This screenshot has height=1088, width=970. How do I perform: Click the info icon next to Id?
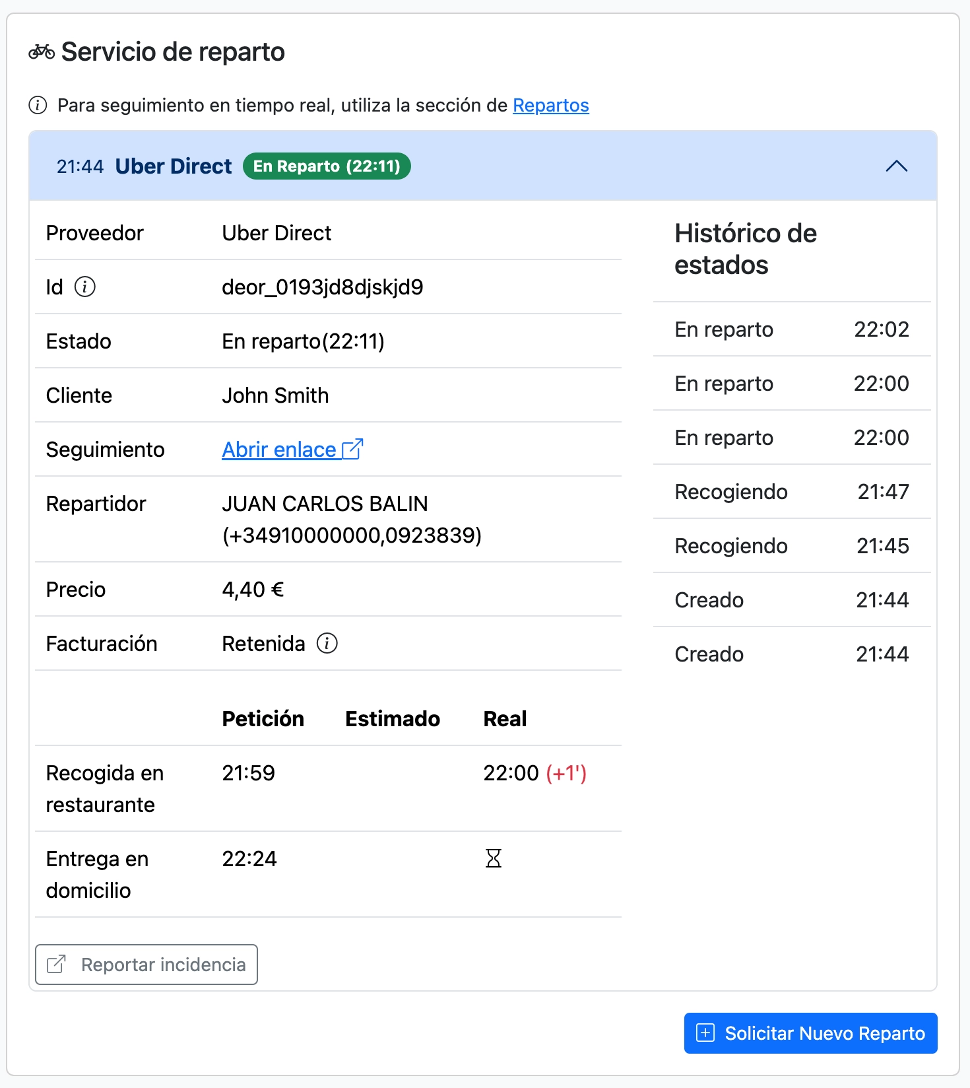[x=85, y=287]
